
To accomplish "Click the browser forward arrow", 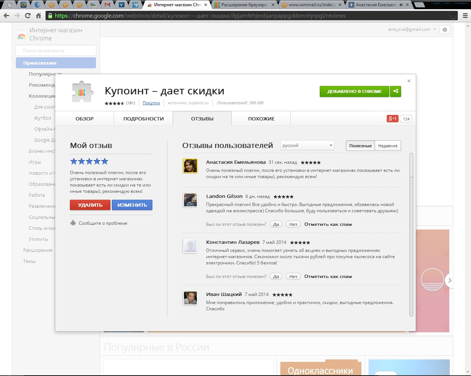I will point(17,16).
